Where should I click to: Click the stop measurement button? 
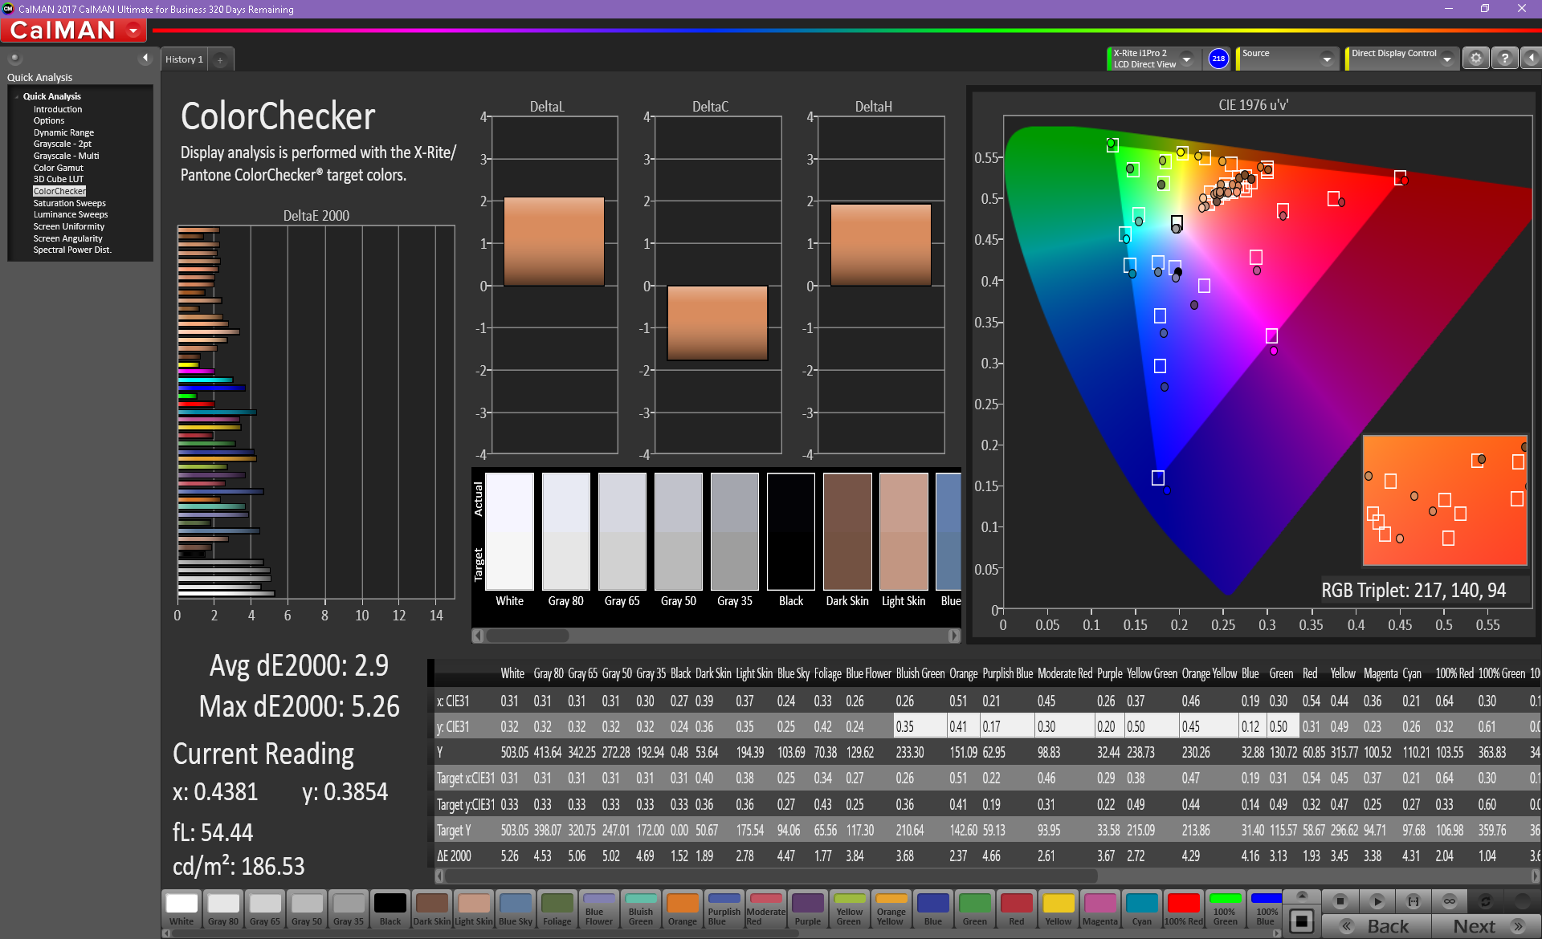pos(1340,901)
